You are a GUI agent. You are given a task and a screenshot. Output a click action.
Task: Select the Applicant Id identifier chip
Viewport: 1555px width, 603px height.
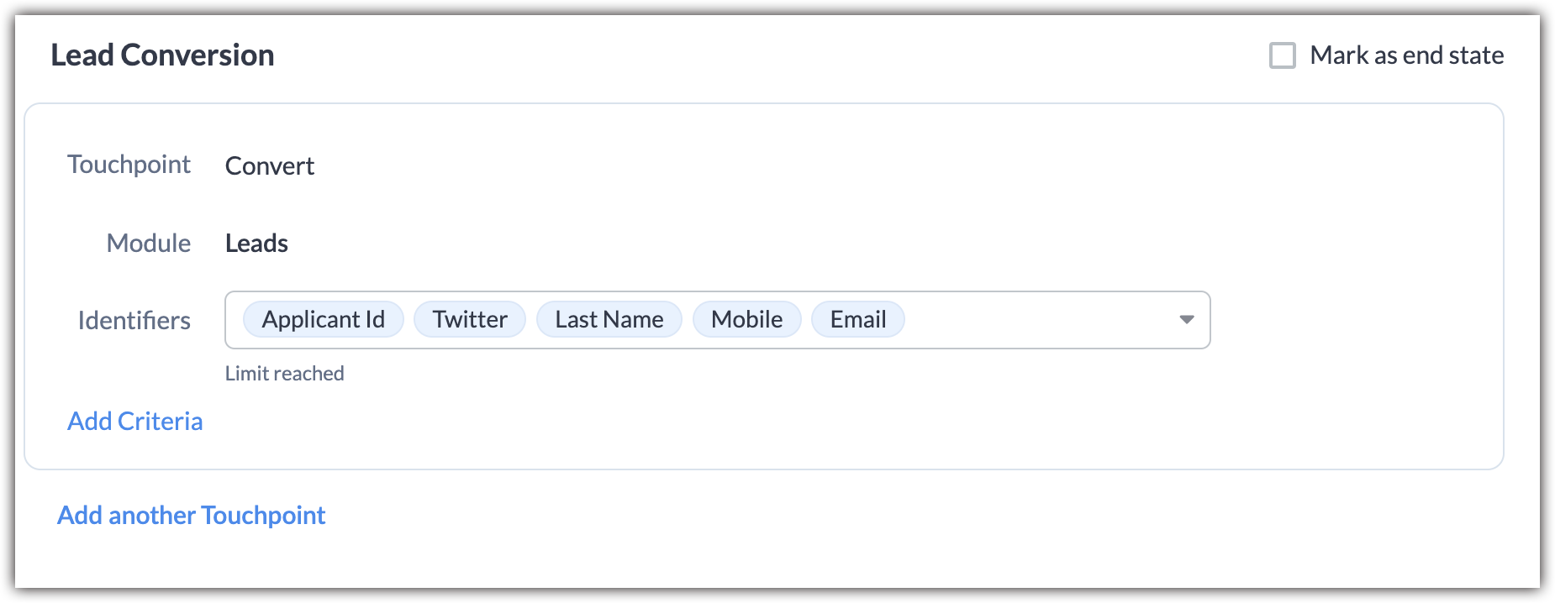(323, 320)
